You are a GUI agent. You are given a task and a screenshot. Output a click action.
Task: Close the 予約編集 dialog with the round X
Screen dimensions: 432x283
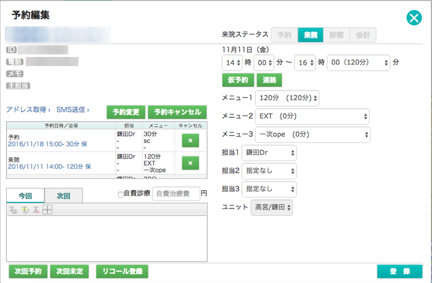pos(414,18)
